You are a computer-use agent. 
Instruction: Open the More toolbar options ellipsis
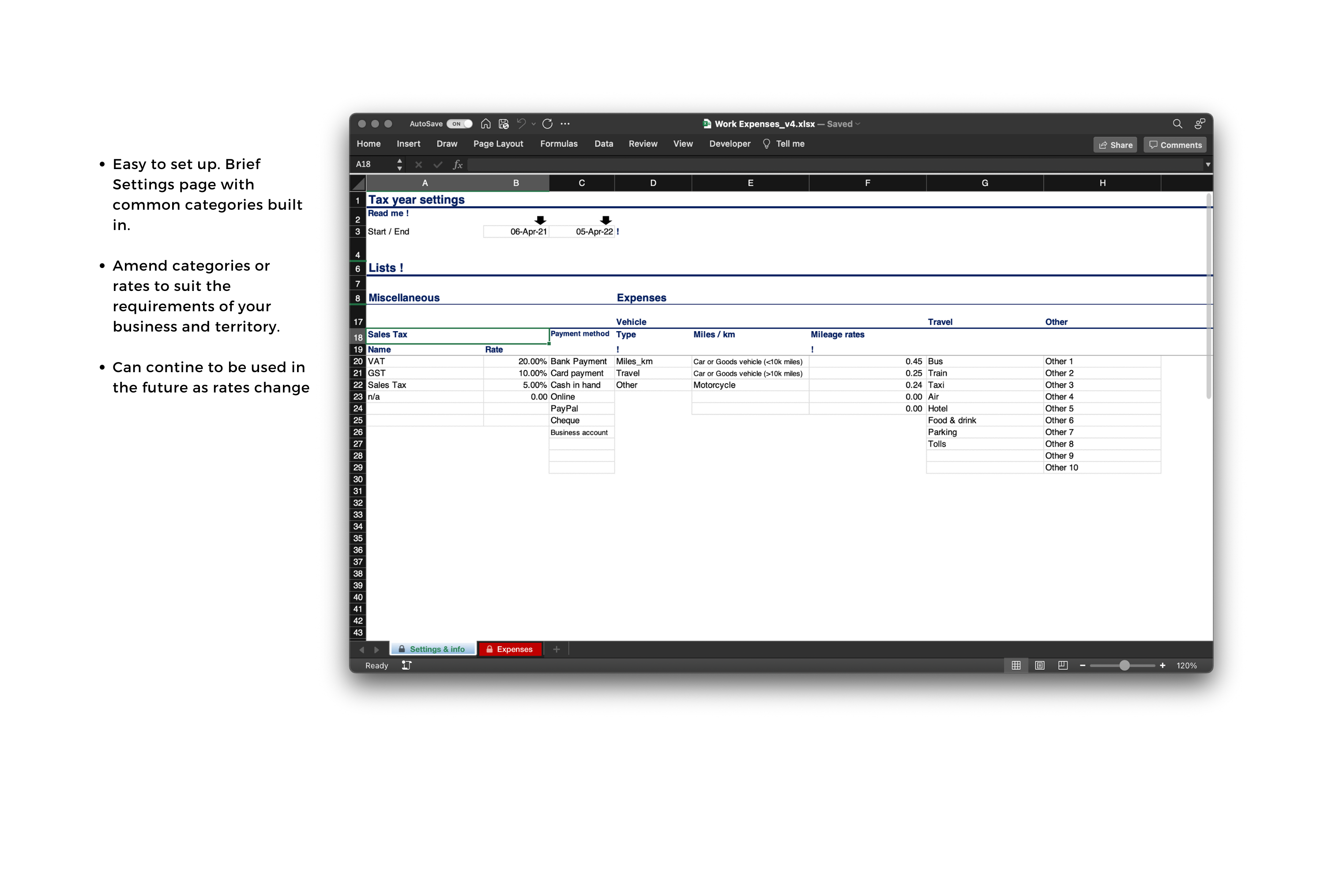click(566, 124)
